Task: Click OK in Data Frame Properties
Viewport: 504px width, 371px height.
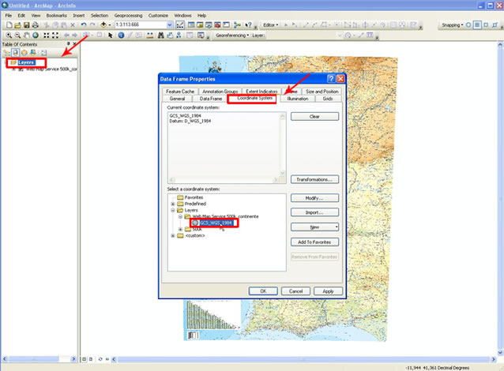Action: tap(263, 291)
